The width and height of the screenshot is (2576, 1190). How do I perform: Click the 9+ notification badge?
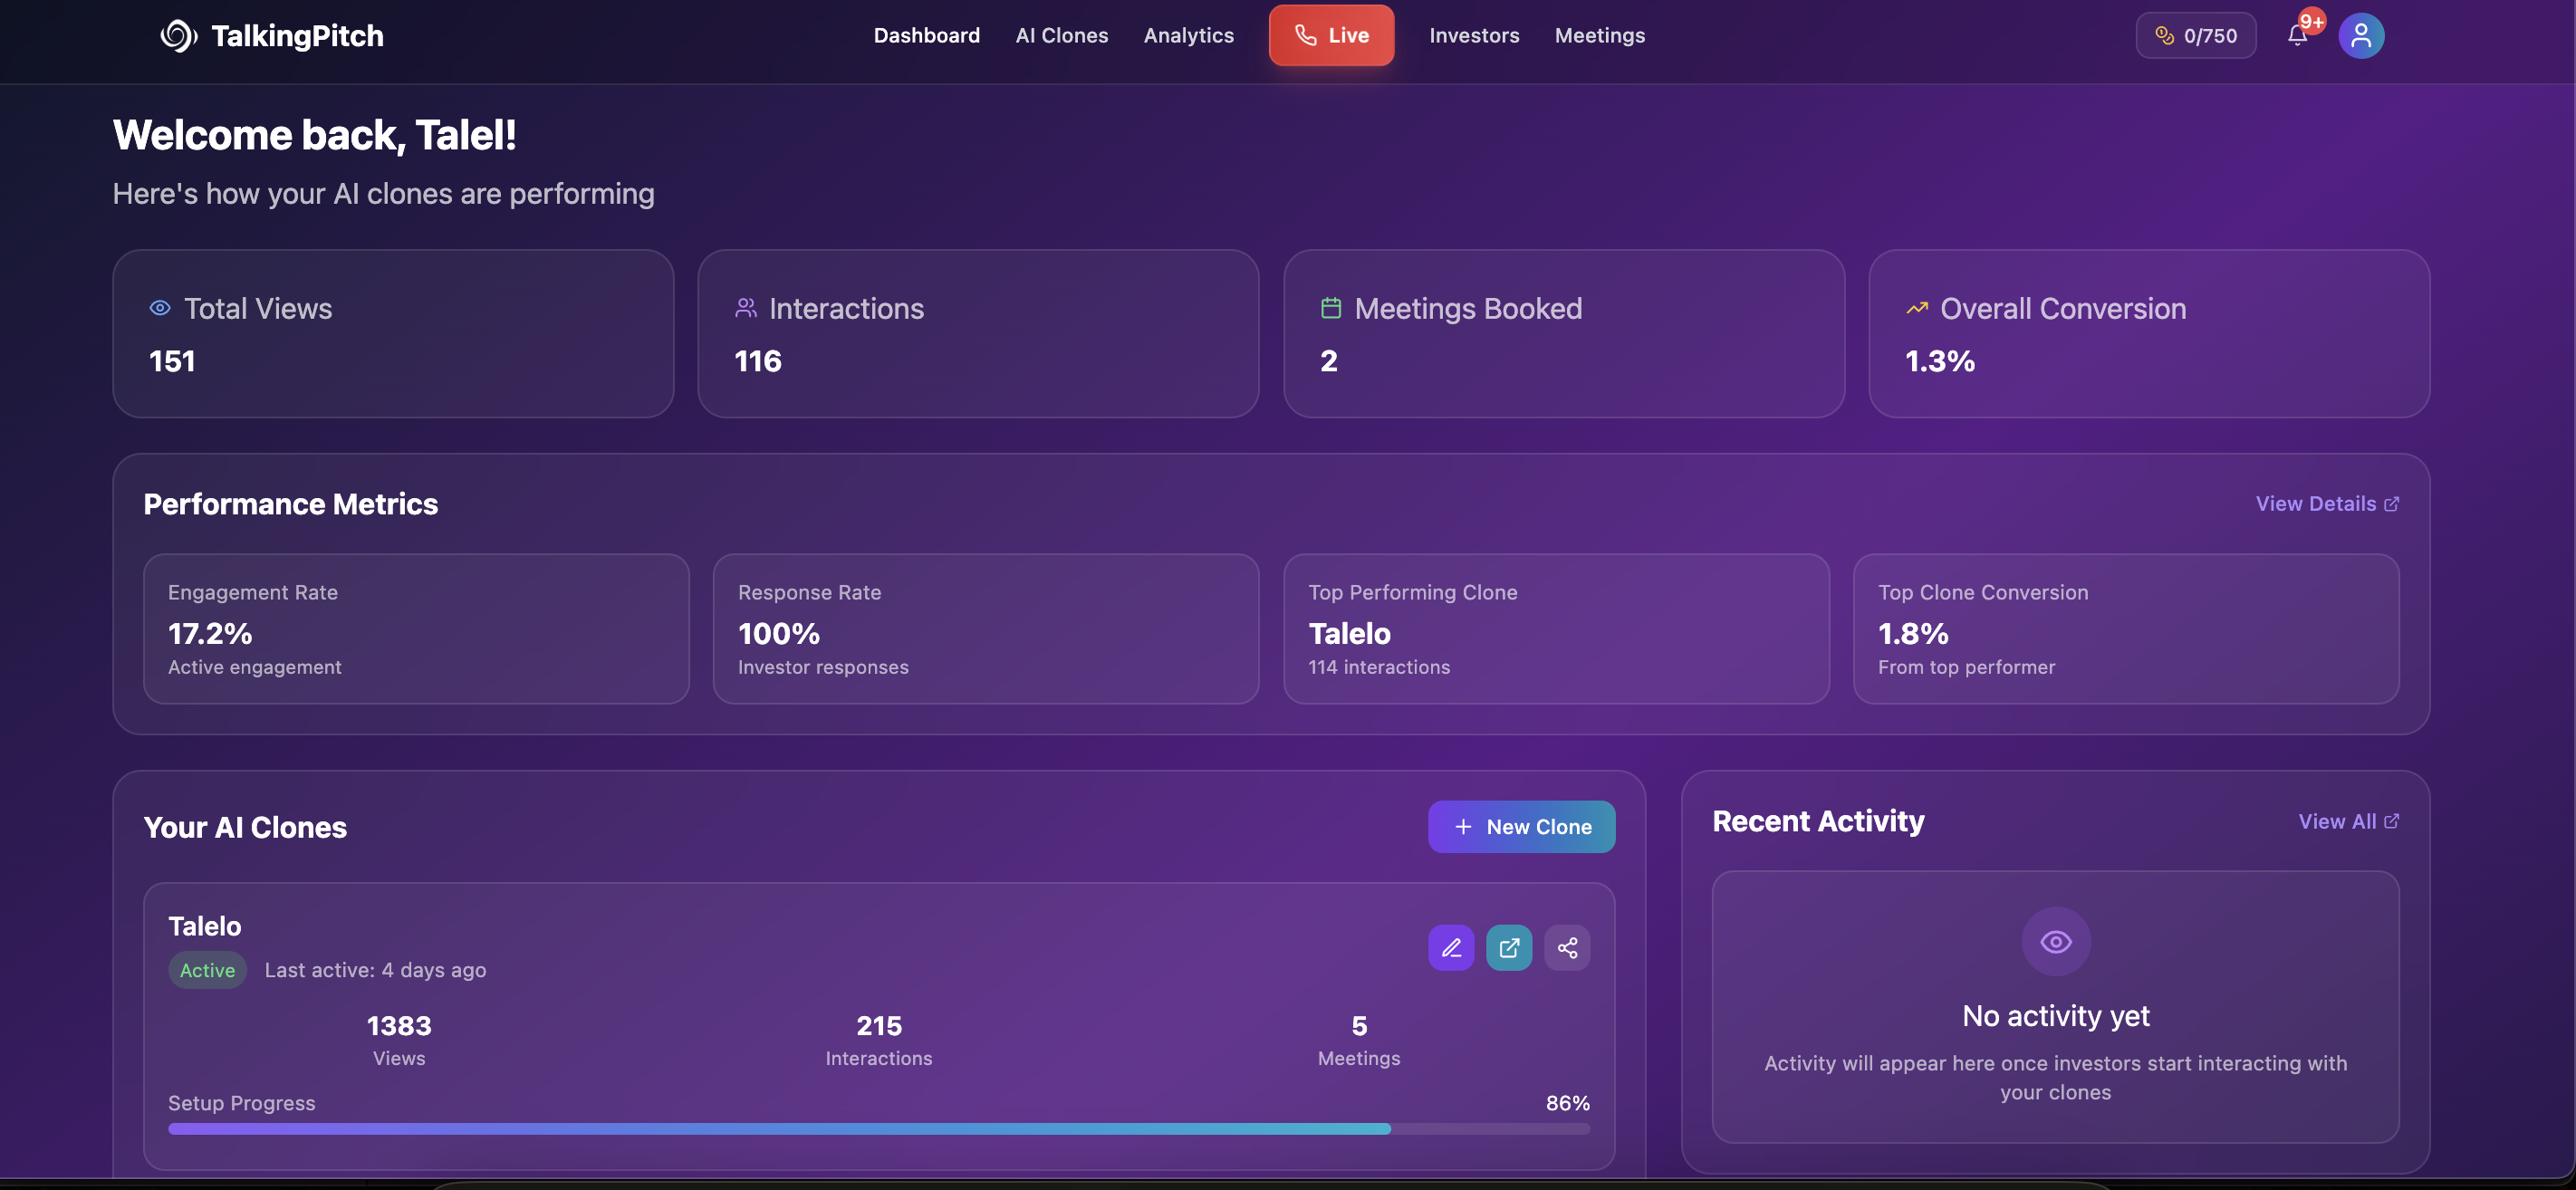(2311, 21)
